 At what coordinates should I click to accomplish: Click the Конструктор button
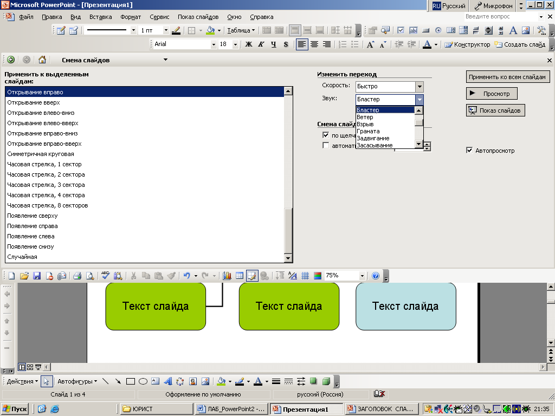(468, 44)
